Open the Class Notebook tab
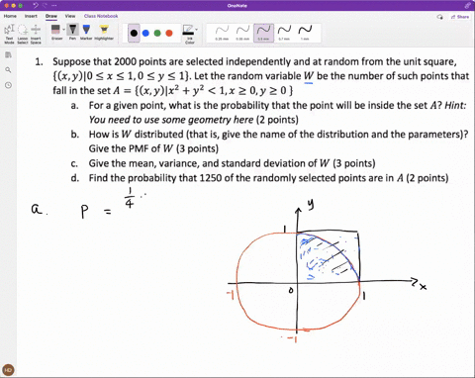Viewport: 475px width, 378px height. (101, 16)
